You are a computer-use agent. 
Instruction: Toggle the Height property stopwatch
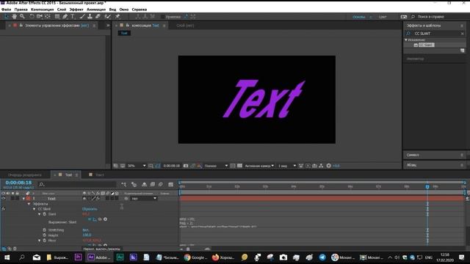pos(45,235)
